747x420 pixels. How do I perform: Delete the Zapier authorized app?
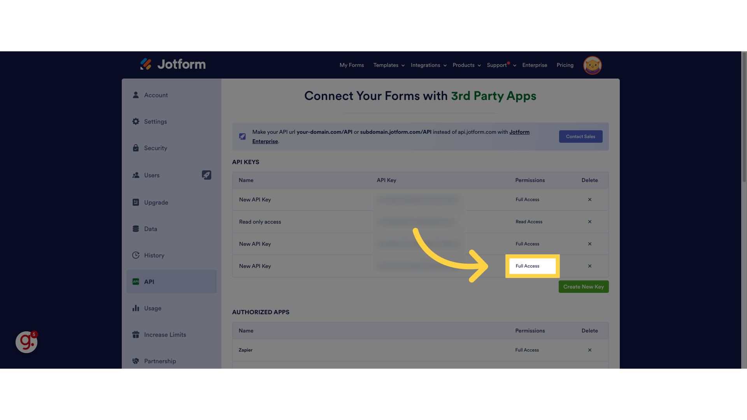(590, 350)
